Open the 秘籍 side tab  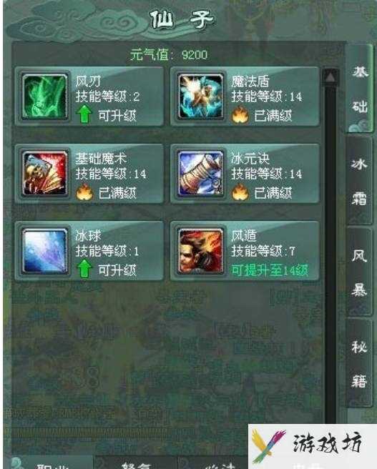tap(360, 363)
